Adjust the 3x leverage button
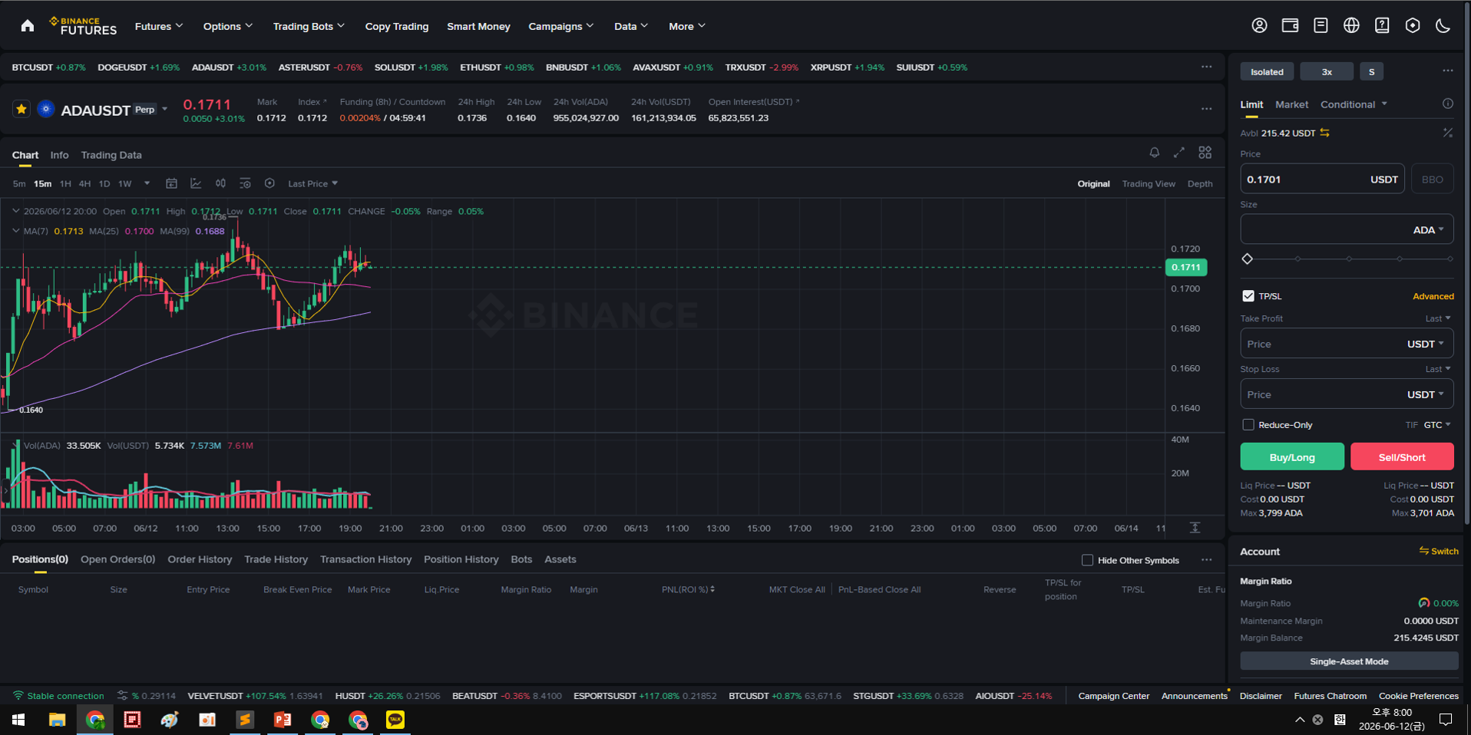 point(1327,71)
